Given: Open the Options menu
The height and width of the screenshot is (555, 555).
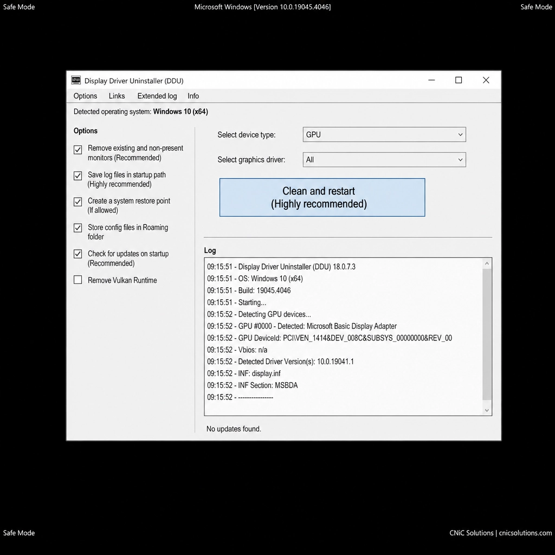Looking at the screenshot, I should click(85, 96).
